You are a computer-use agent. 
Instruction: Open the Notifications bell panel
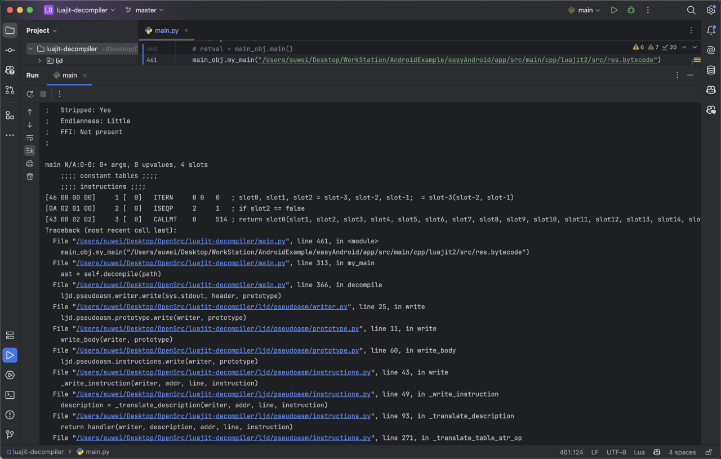coord(711,30)
